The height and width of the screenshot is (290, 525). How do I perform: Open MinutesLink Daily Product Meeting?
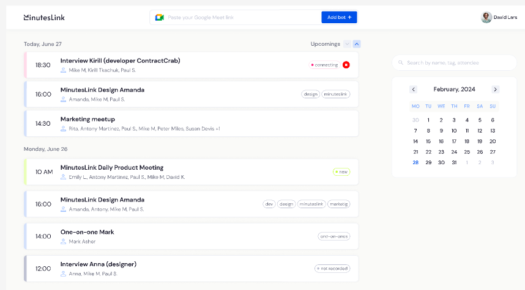(x=191, y=172)
